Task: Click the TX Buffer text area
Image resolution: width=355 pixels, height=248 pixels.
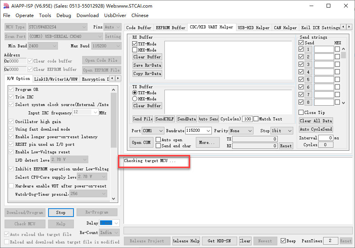Action: (228, 102)
